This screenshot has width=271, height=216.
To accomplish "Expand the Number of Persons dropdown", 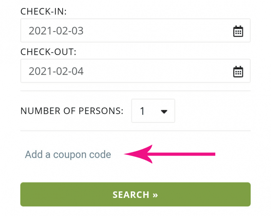I will point(153,111).
